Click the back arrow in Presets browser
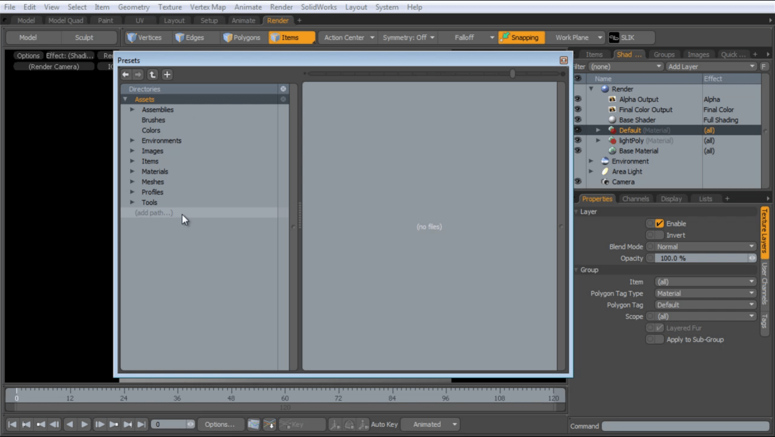This screenshot has width=775, height=437. point(125,75)
